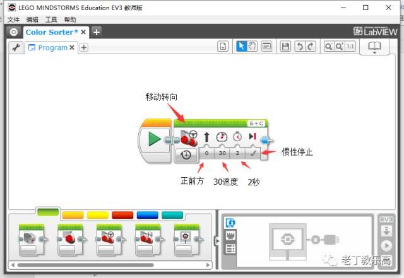Select the blue Advanced palette tab
The height and width of the screenshot is (278, 404).
tap(147, 215)
